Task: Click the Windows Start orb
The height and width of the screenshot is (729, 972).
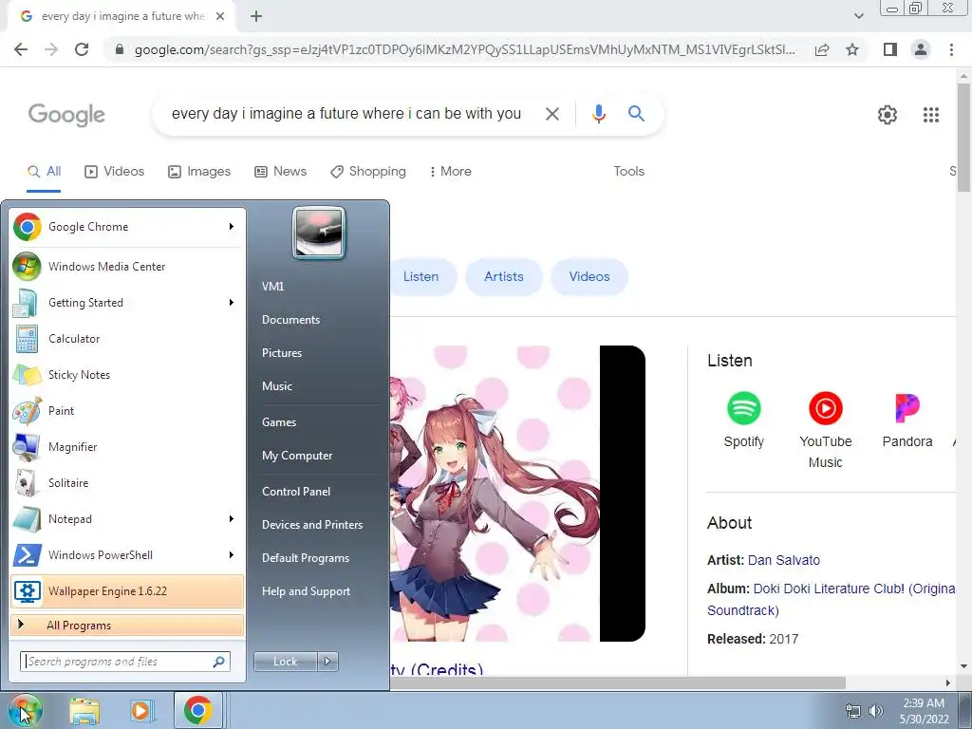Action: pyautogui.click(x=25, y=710)
